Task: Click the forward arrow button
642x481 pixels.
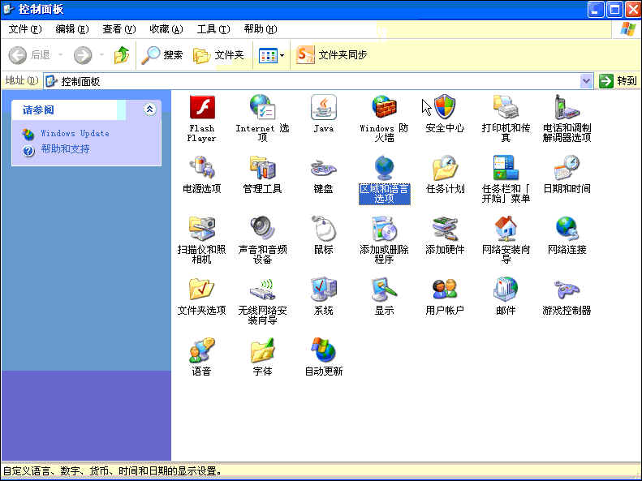Action: tap(83, 55)
